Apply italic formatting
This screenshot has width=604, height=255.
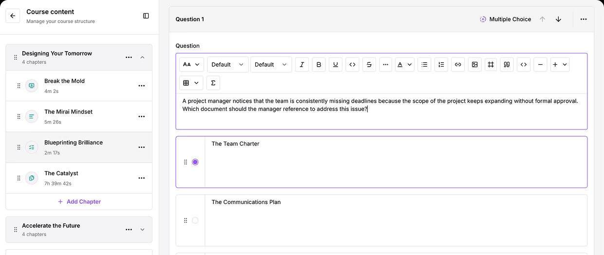click(x=302, y=64)
